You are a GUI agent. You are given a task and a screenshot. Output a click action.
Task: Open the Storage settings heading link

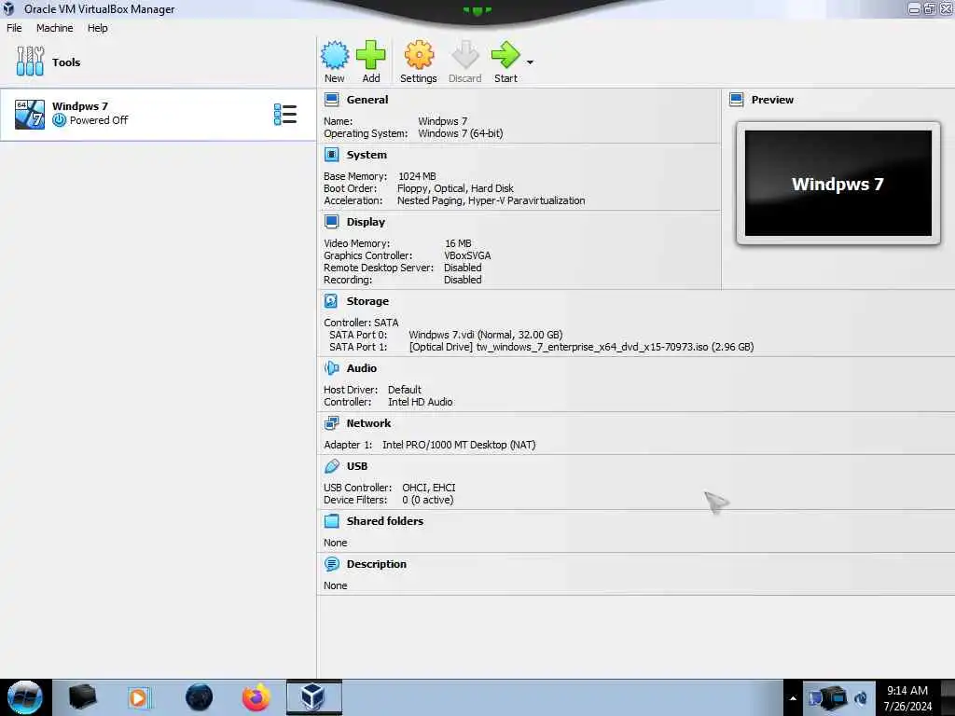(367, 301)
